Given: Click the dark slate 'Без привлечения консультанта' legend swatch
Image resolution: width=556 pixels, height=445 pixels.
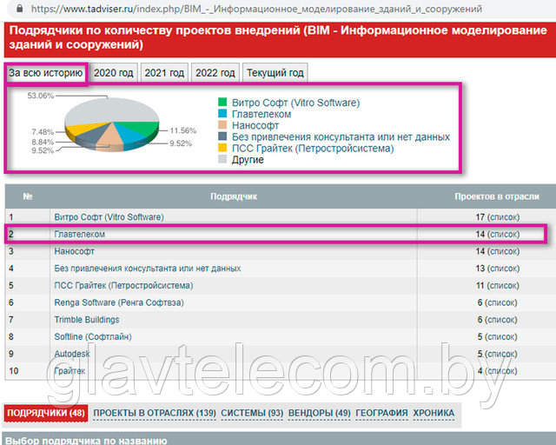Looking at the screenshot, I should tap(222, 136).
